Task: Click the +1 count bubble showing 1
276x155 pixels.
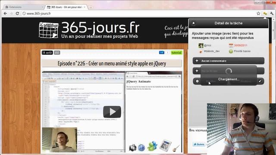Action: (167, 53)
